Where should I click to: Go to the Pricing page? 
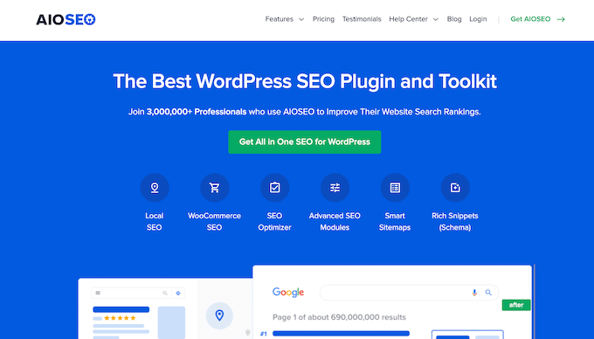point(323,19)
